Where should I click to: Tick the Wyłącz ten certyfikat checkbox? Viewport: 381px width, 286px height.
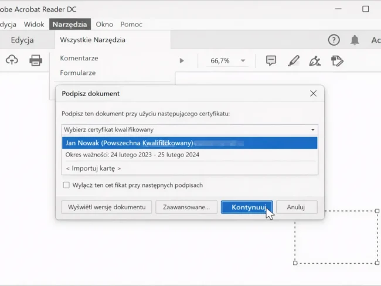coord(66,185)
